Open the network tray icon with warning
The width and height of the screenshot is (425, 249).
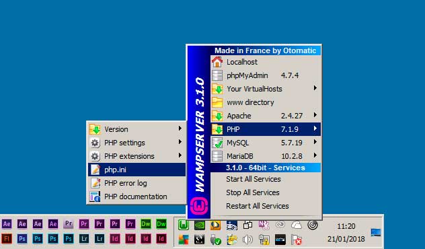click(x=264, y=240)
